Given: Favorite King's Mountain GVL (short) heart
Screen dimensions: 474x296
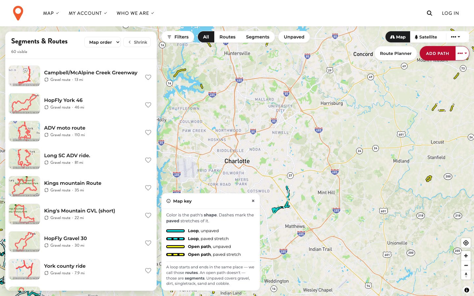Looking at the screenshot, I should [x=148, y=215].
